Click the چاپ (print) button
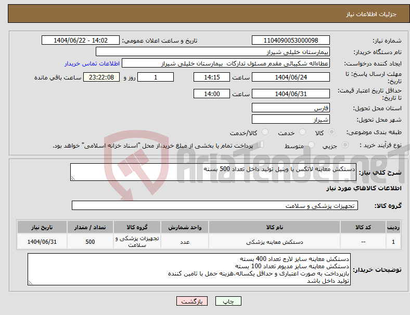This screenshot has height=315, width=410. coord(228,301)
